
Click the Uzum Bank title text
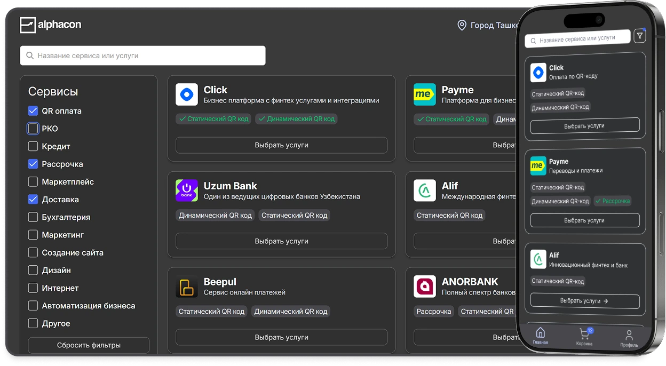pyautogui.click(x=230, y=186)
